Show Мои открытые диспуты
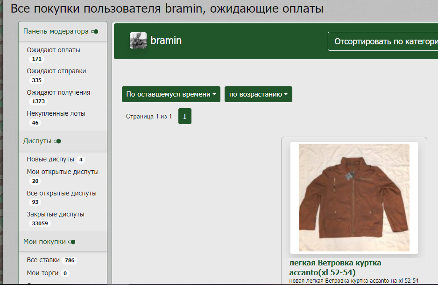Screen dimensions: 438x285 [x=63, y=172]
